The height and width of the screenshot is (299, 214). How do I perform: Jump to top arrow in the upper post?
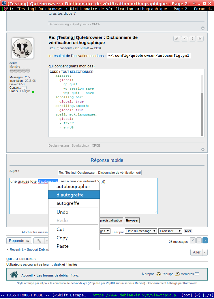click(203, 28)
